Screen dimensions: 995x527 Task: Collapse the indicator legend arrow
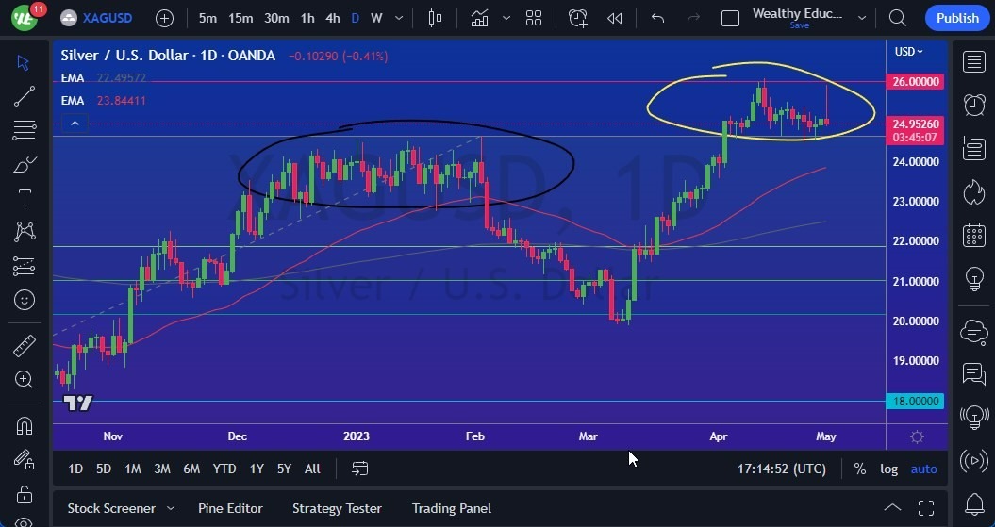point(75,124)
